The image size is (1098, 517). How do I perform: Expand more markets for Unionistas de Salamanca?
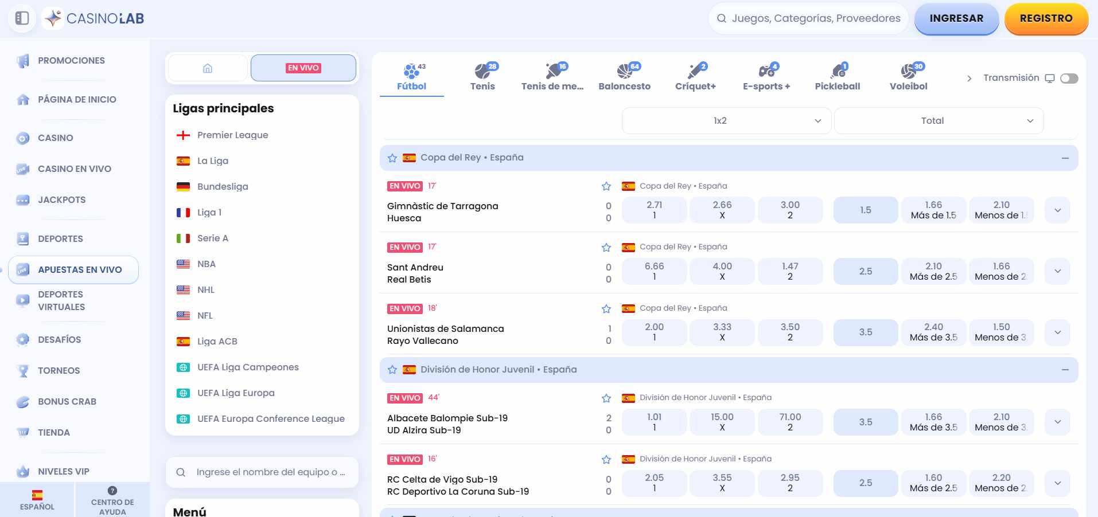tap(1058, 332)
